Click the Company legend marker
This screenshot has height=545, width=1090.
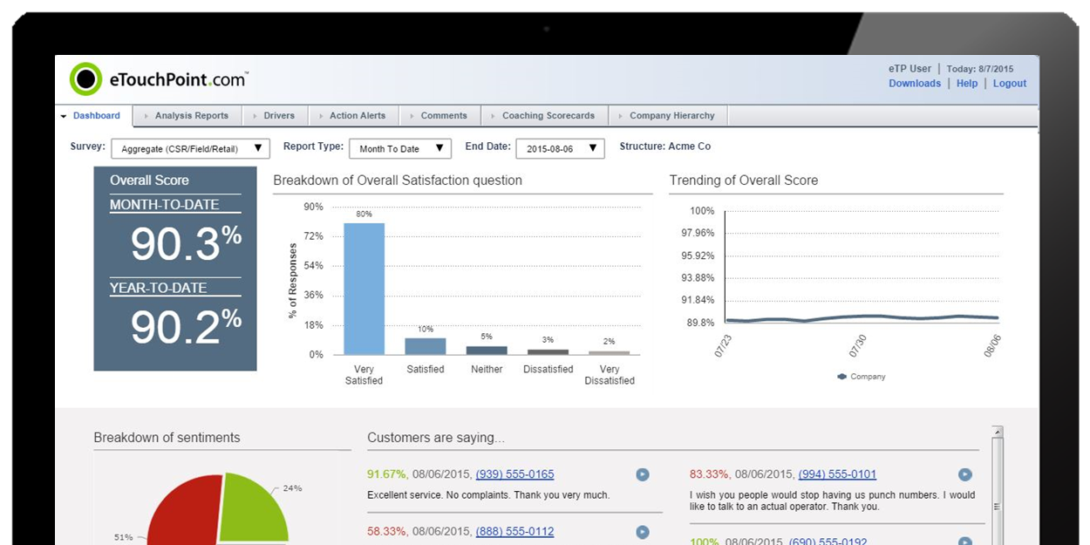point(841,377)
